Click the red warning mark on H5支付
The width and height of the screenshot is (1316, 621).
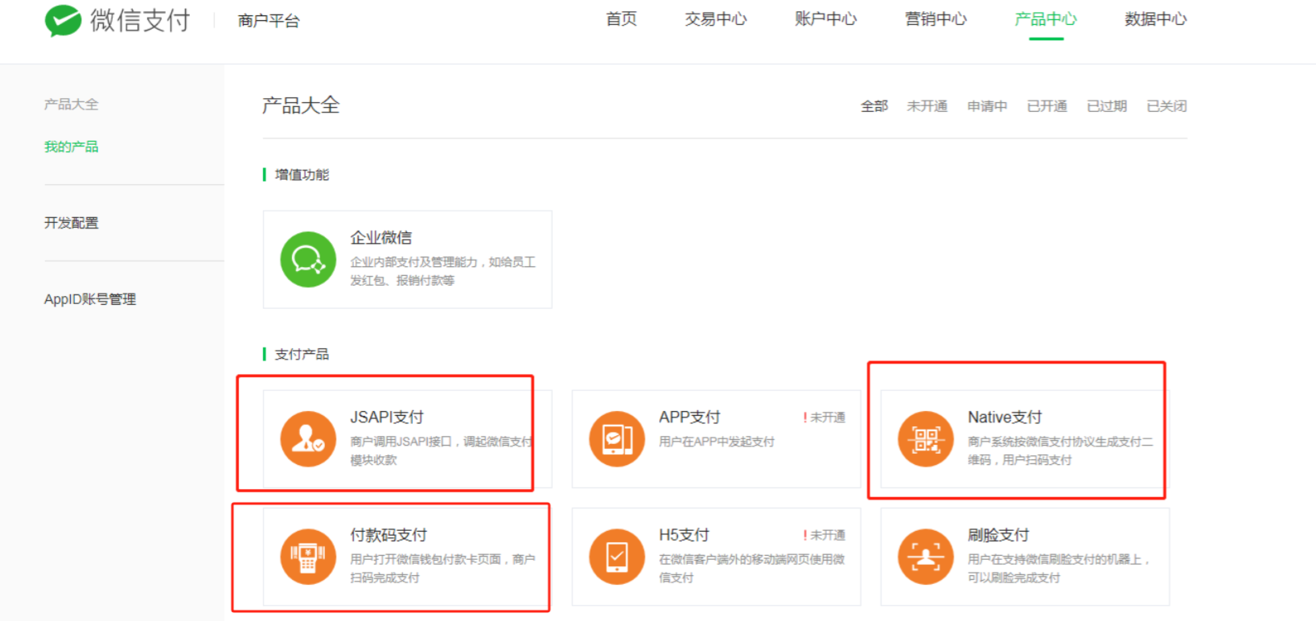pos(804,535)
